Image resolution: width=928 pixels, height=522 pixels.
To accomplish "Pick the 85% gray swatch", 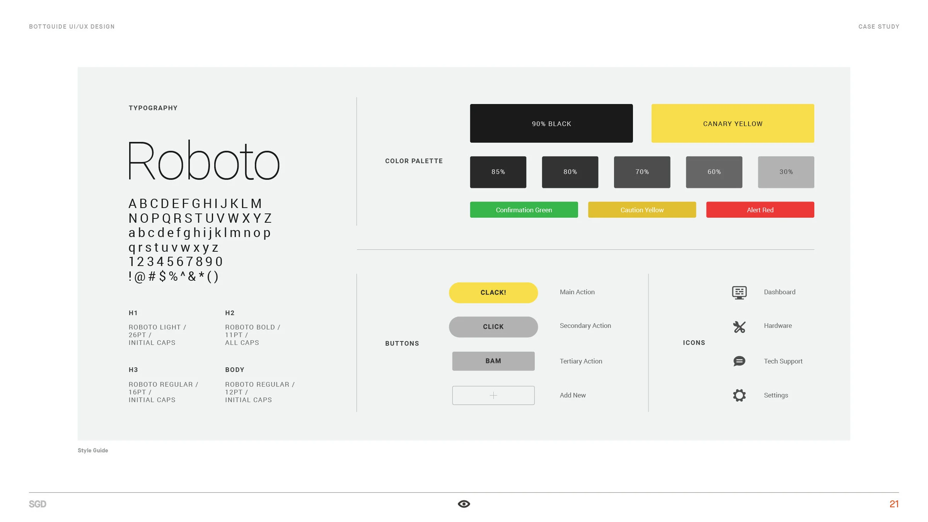I will point(498,172).
